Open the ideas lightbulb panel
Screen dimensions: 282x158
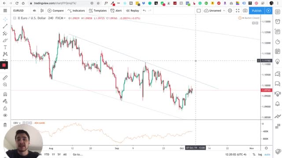pyautogui.click(x=278, y=61)
